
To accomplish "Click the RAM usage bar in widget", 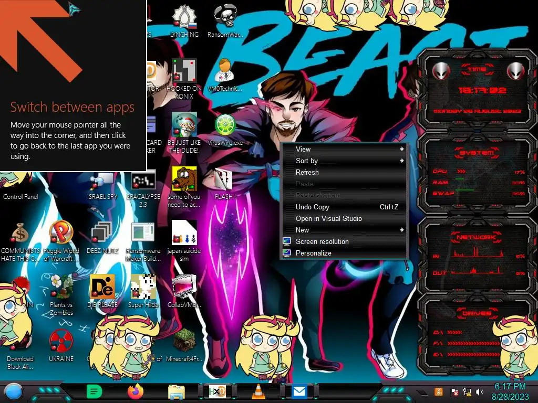I will pos(460,179).
